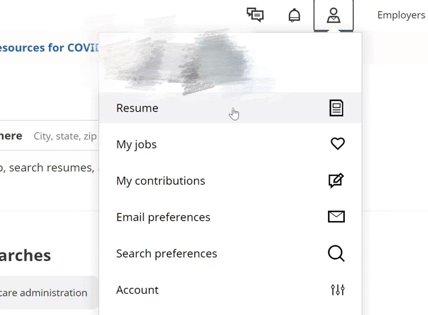Select Account in the dropdown
This screenshot has width=428, height=315.
click(137, 290)
